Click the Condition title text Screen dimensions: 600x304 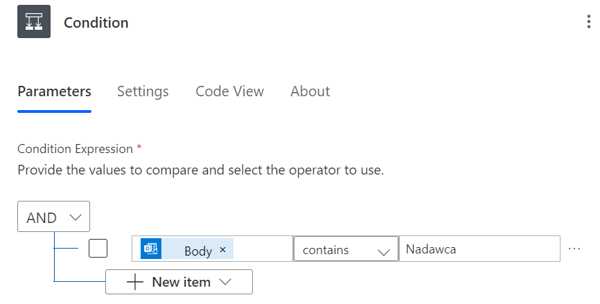(96, 22)
